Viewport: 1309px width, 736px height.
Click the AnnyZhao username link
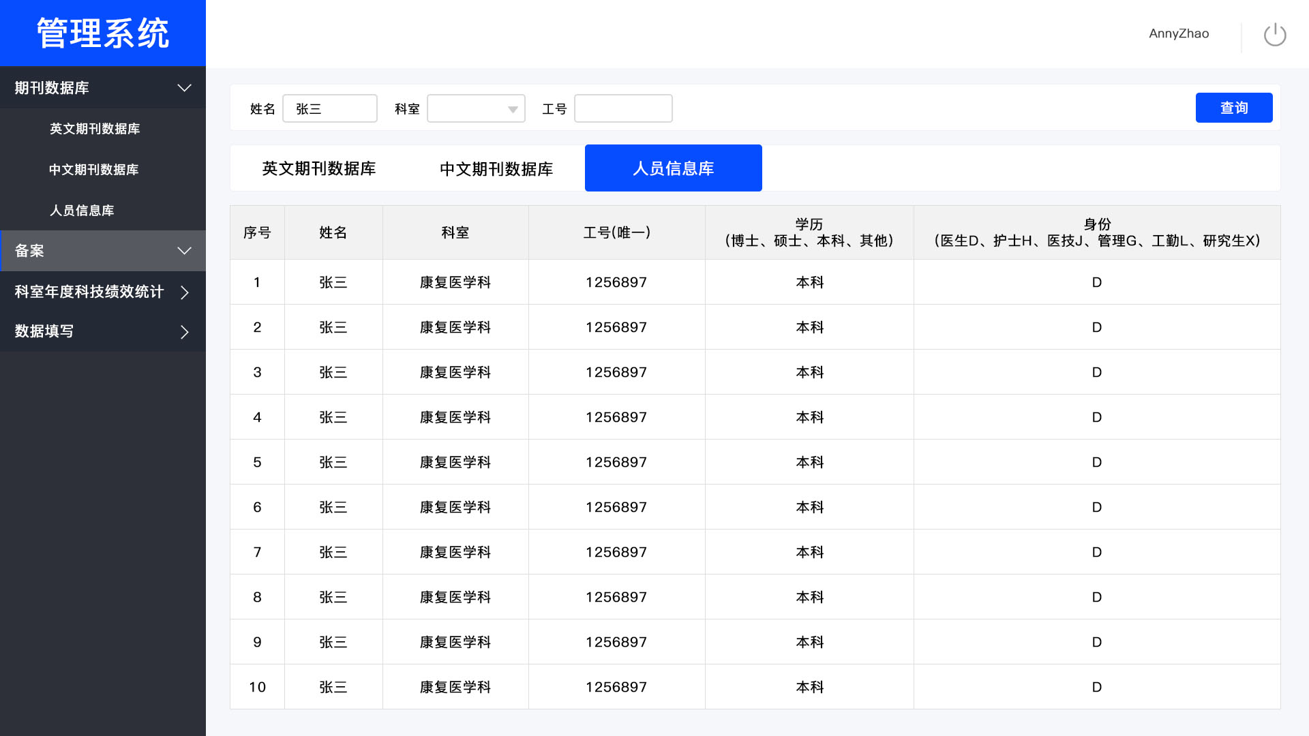click(1178, 34)
